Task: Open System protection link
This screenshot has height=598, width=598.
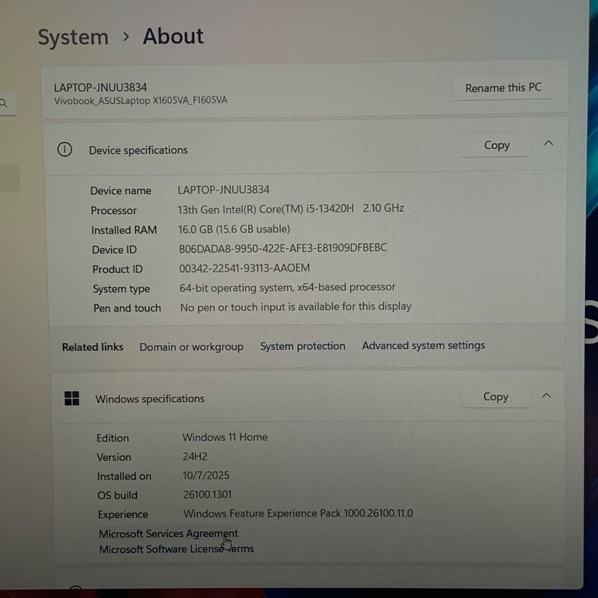Action: tap(303, 346)
